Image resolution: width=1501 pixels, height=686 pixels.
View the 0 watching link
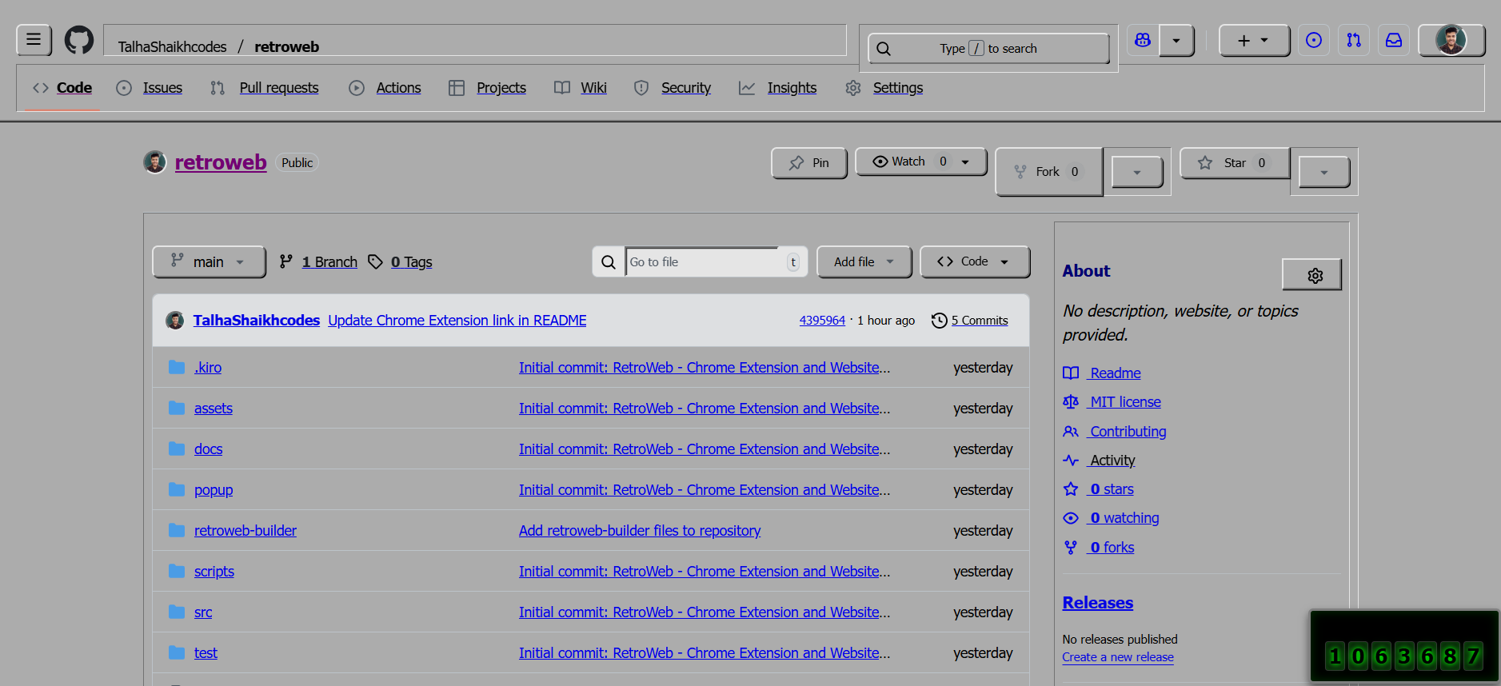(1111, 518)
